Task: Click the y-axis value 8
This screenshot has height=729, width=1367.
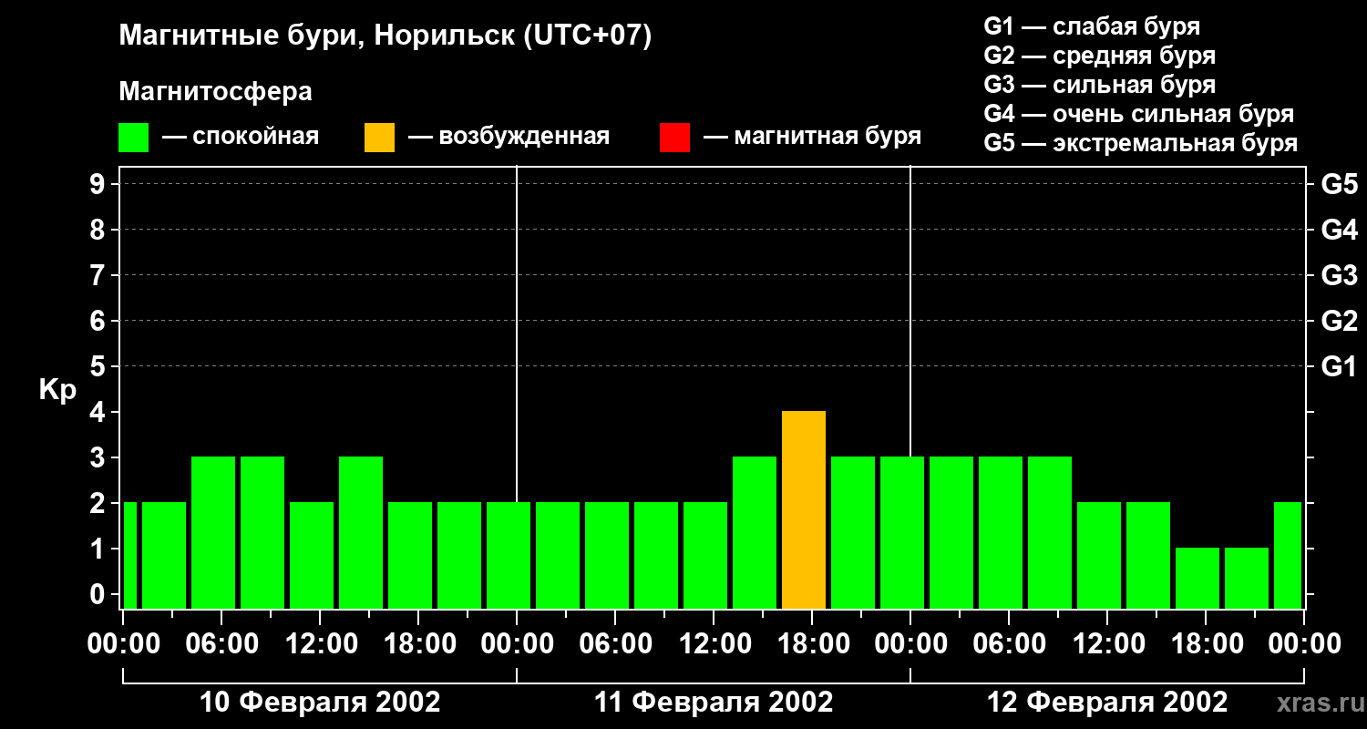Action: click(x=99, y=230)
